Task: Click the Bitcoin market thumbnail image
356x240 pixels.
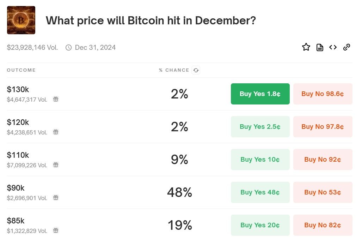Action: tap(21, 20)
